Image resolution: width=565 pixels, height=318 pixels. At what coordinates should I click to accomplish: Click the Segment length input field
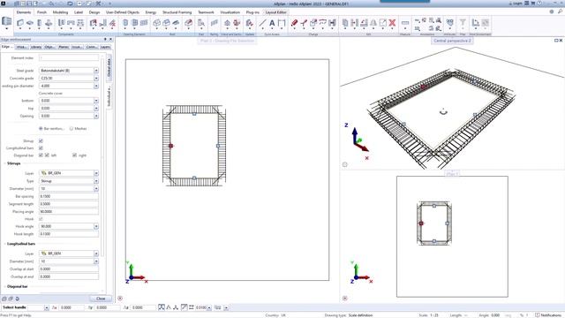pos(69,204)
